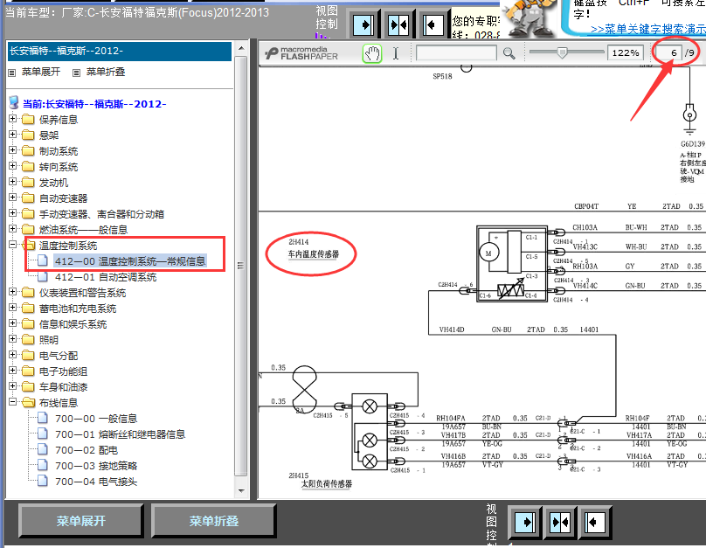
Task: Click bottom view control right-arrow icon
Action: pyautogui.click(x=525, y=523)
